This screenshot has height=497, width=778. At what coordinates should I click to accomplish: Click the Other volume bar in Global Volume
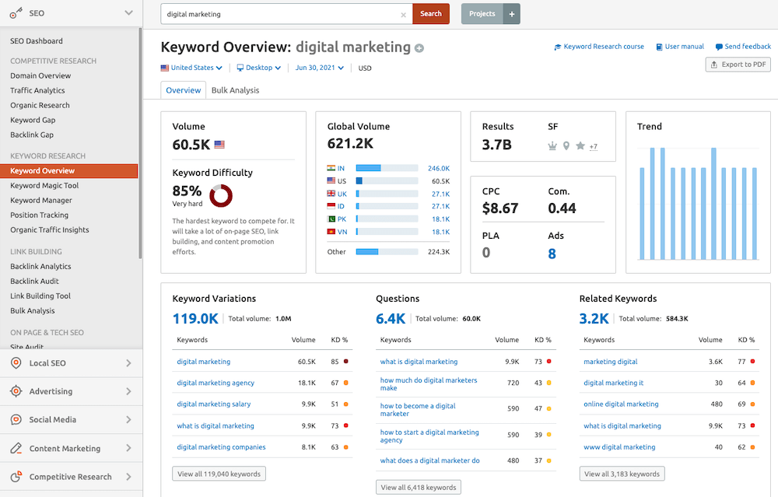click(387, 252)
